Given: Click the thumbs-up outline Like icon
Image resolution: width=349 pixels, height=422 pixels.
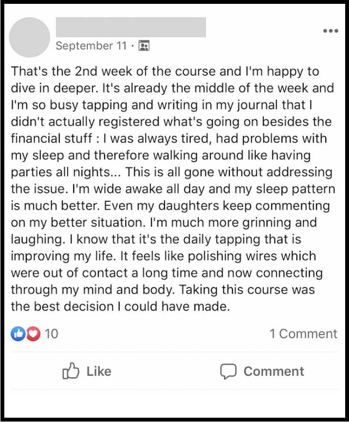Looking at the screenshot, I should tap(71, 371).
